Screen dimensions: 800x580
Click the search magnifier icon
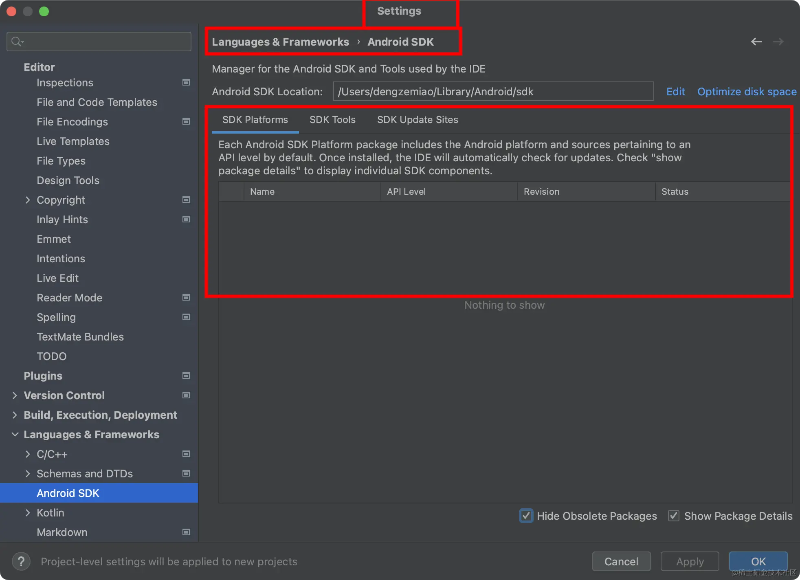pyautogui.click(x=17, y=42)
